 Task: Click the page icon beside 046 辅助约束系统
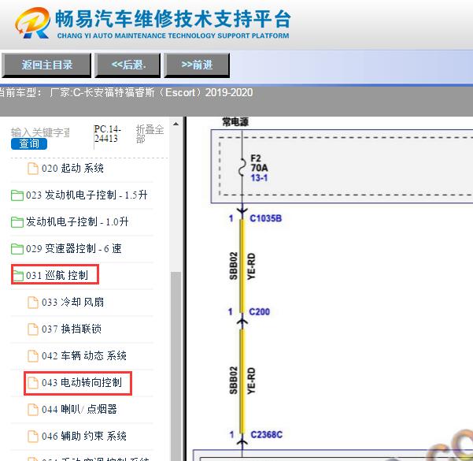click(x=33, y=437)
